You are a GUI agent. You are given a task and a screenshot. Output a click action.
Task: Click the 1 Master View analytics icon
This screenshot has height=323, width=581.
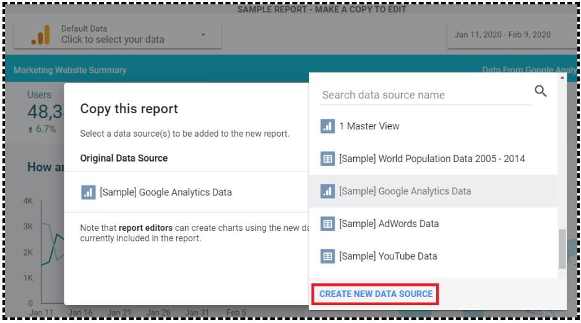(x=327, y=126)
